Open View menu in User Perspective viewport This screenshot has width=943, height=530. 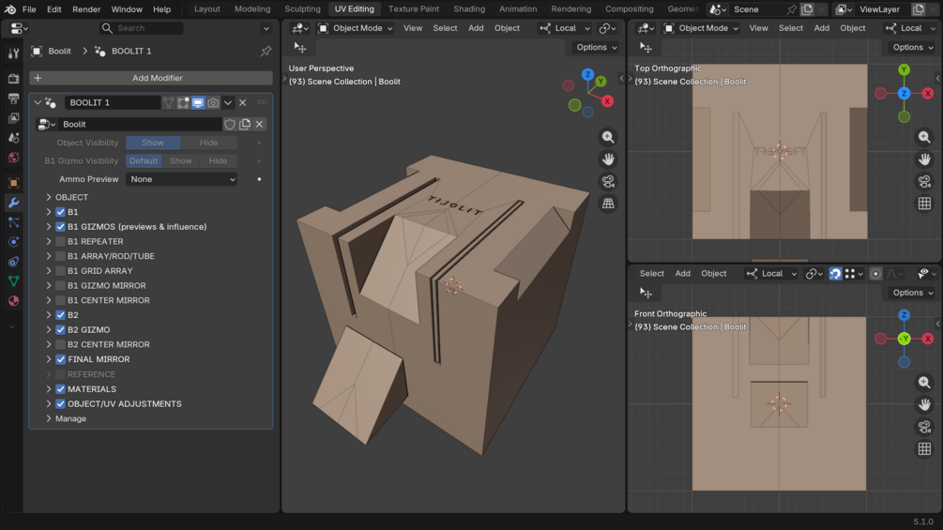click(413, 28)
